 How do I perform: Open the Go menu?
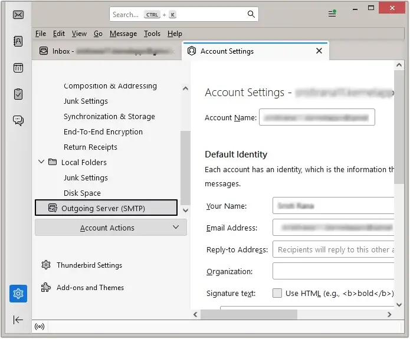98,34
